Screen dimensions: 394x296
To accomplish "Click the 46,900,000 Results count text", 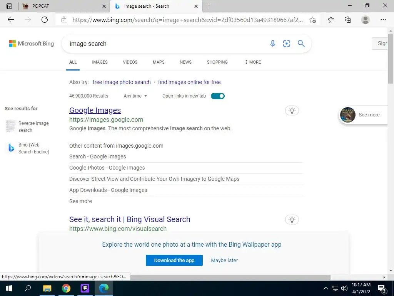I will [89, 96].
